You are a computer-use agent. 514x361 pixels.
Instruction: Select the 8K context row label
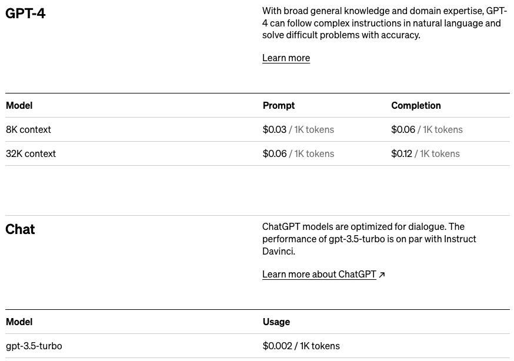pyautogui.click(x=28, y=129)
